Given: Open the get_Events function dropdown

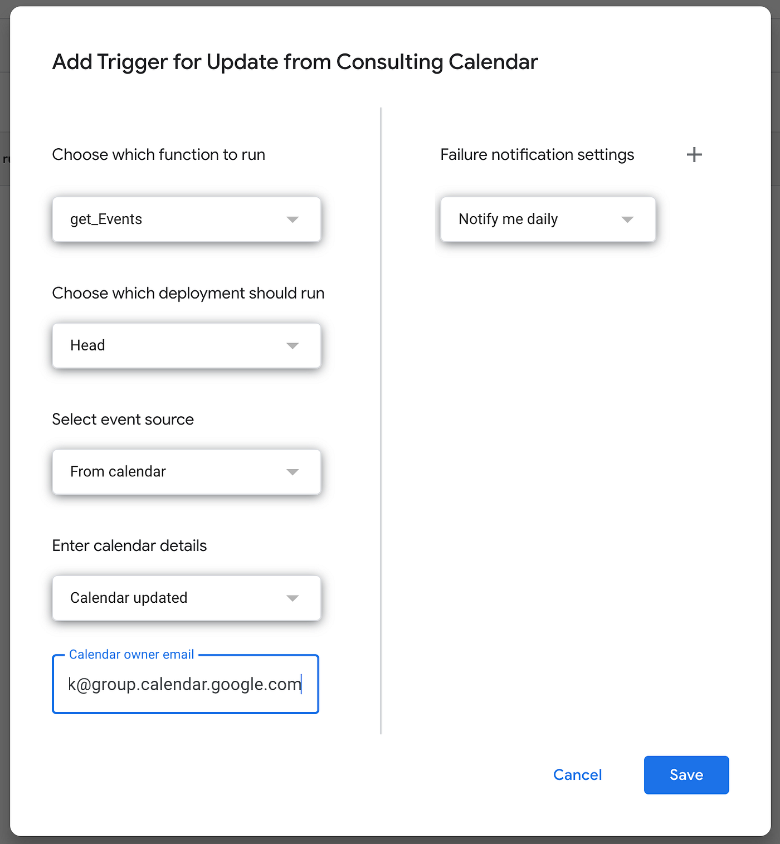Looking at the screenshot, I should (x=187, y=219).
